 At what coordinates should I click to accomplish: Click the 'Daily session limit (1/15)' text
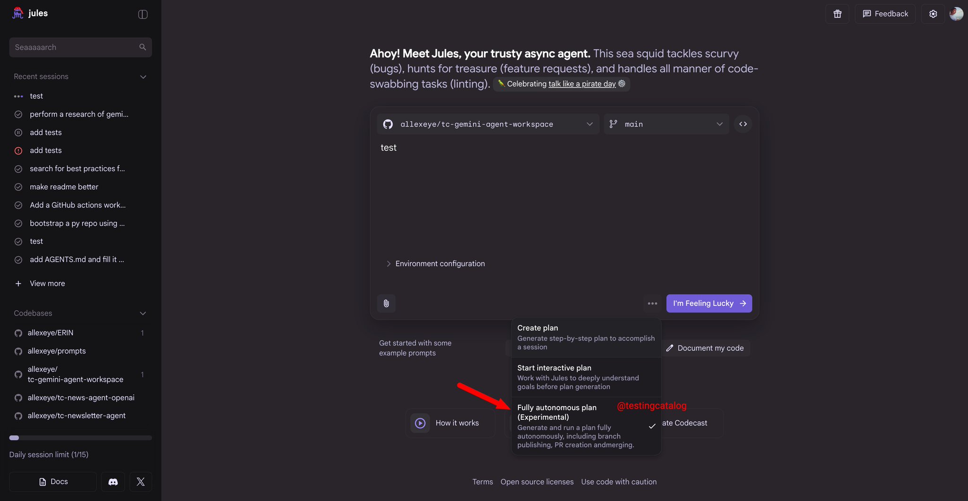click(49, 455)
